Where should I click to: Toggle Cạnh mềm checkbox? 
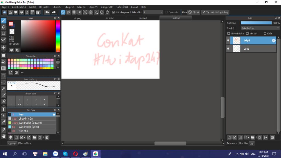(x=167, y=12)
